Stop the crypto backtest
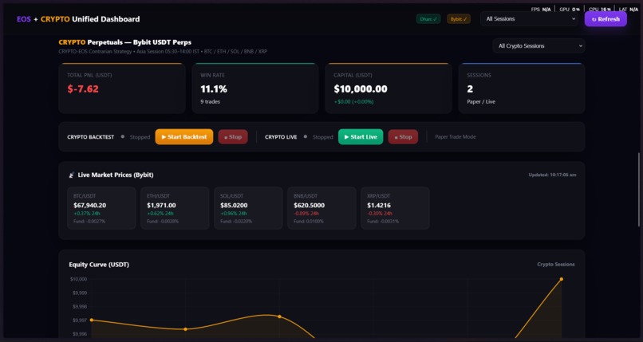 233,137
